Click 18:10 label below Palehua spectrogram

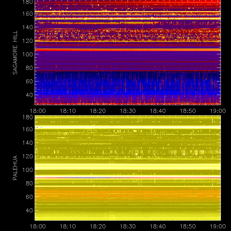pos(68,226)
